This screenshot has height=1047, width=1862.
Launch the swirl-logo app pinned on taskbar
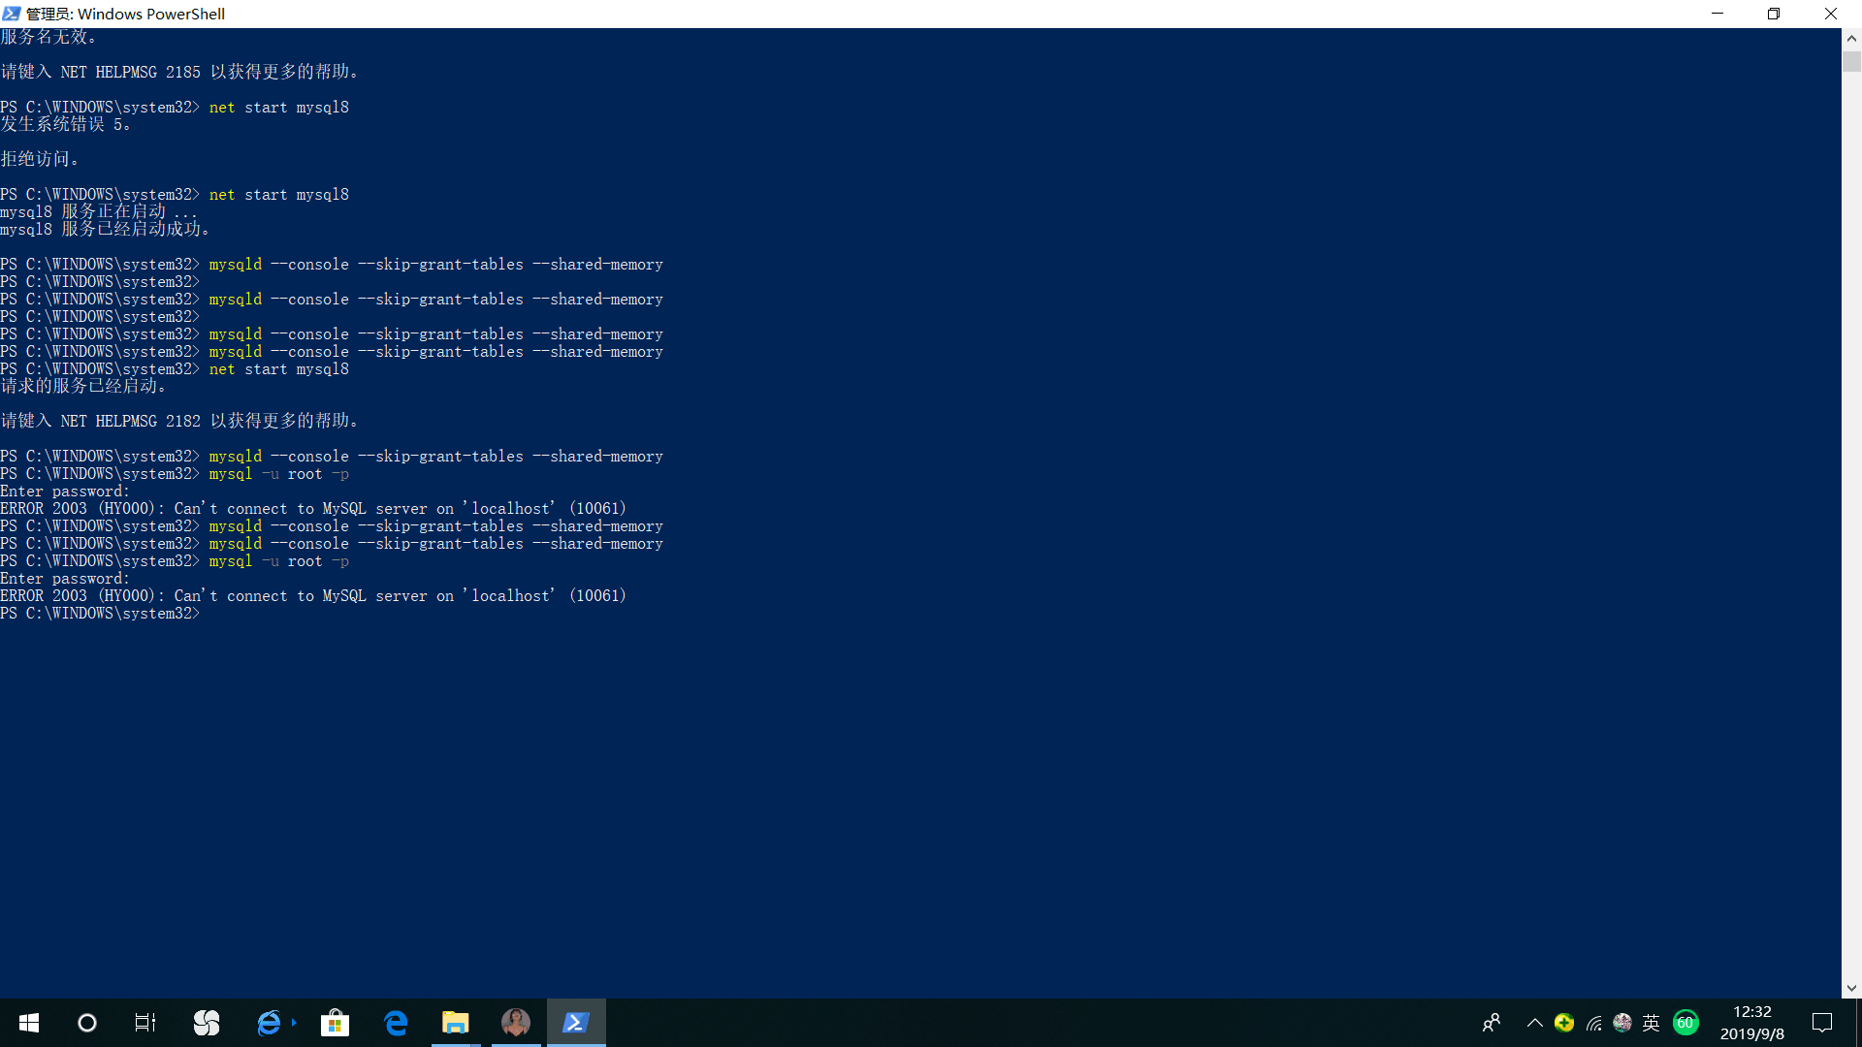pyautogui.click(x=207, y=1023)
